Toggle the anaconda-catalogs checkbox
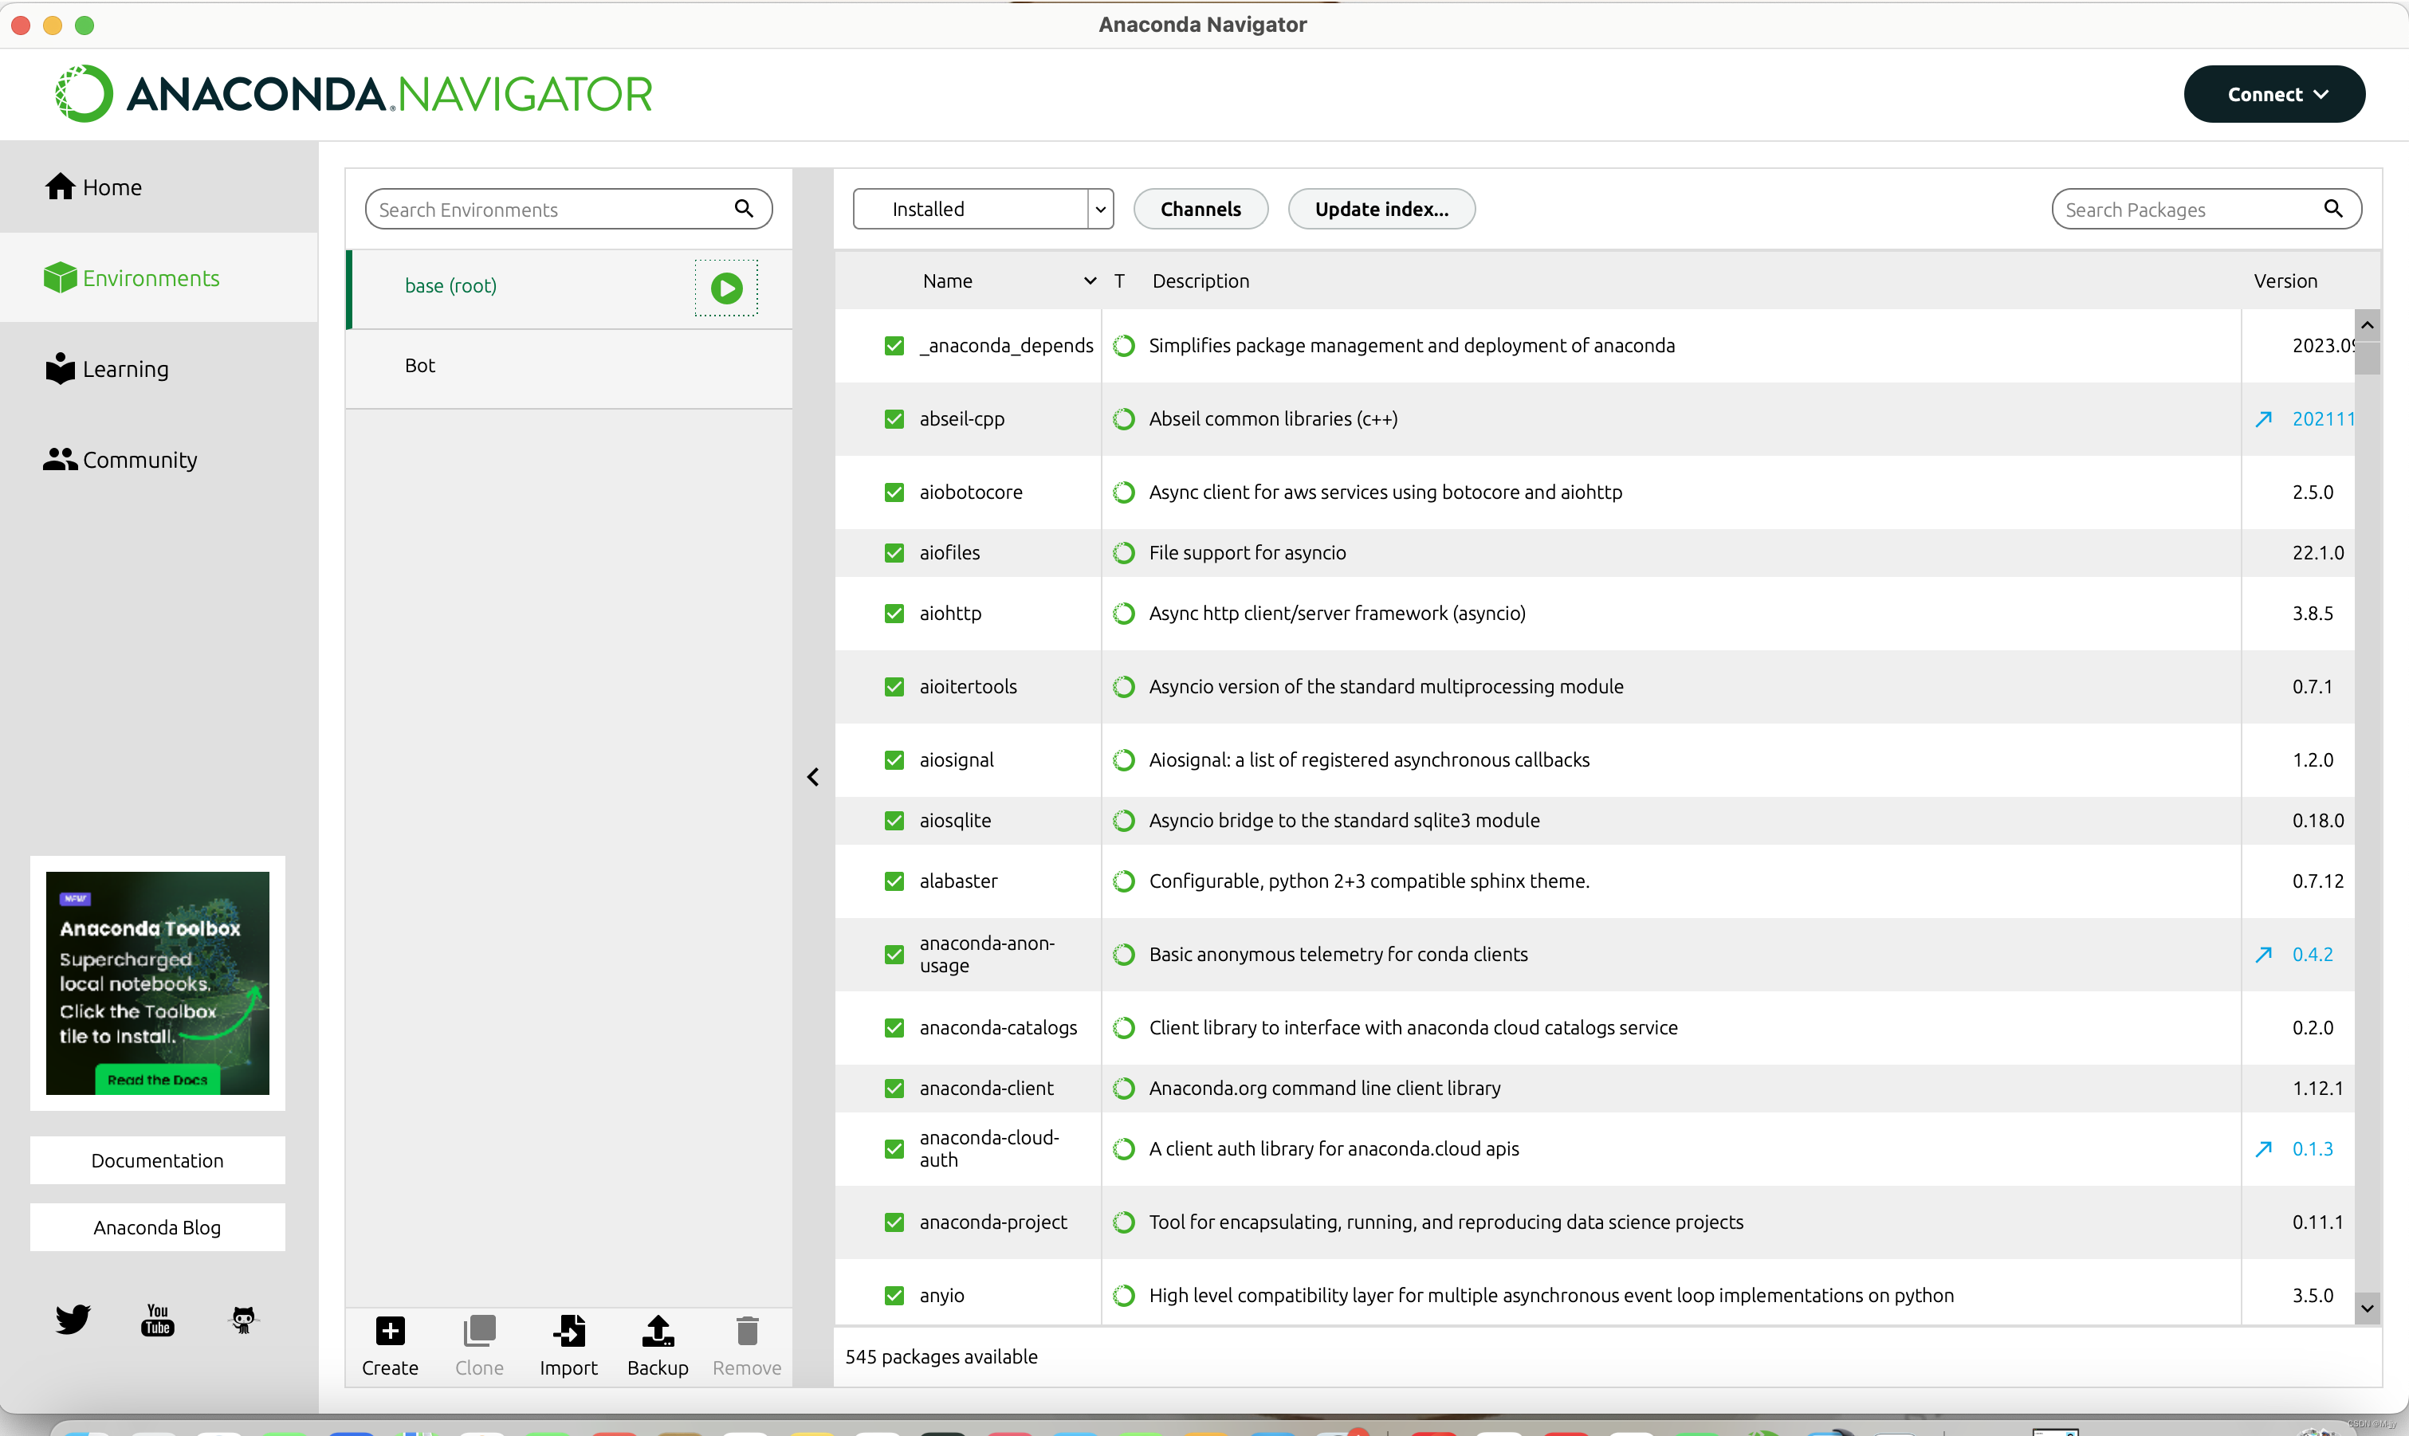Image resolution: width=2409 pixels, height=1436 pixels. [894, 1028]
